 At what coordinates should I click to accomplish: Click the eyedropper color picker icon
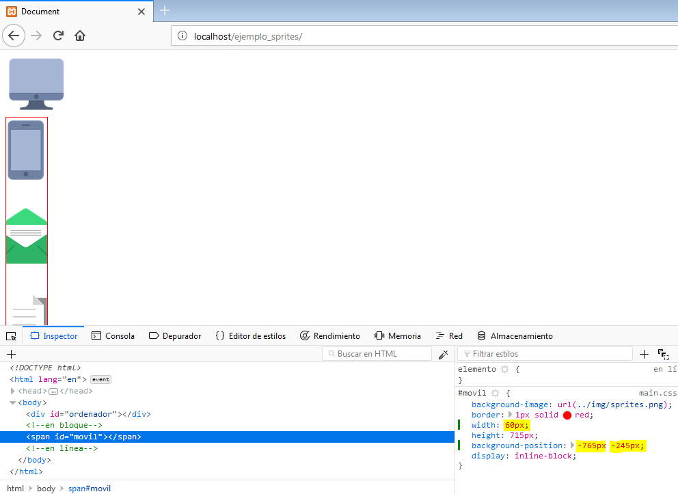(x=443, y=354)
